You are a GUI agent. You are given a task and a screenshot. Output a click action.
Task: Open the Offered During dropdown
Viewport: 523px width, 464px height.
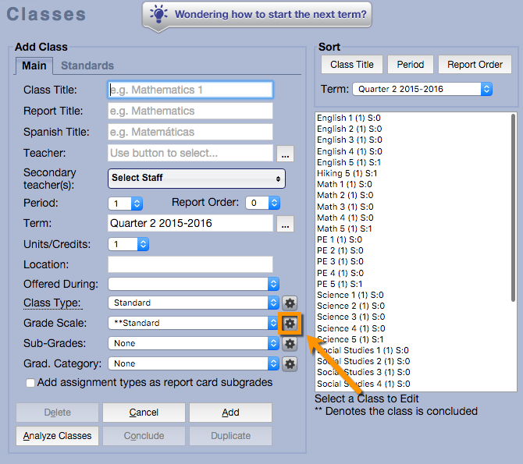coord(194,284)
